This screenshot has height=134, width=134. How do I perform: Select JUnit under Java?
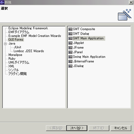tap(17, 47)
